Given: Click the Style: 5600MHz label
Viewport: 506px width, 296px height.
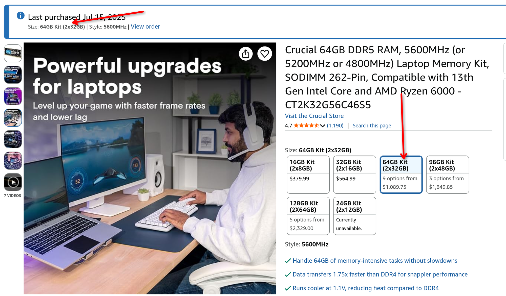Looking at the screenshot, I should coord(307,244).
